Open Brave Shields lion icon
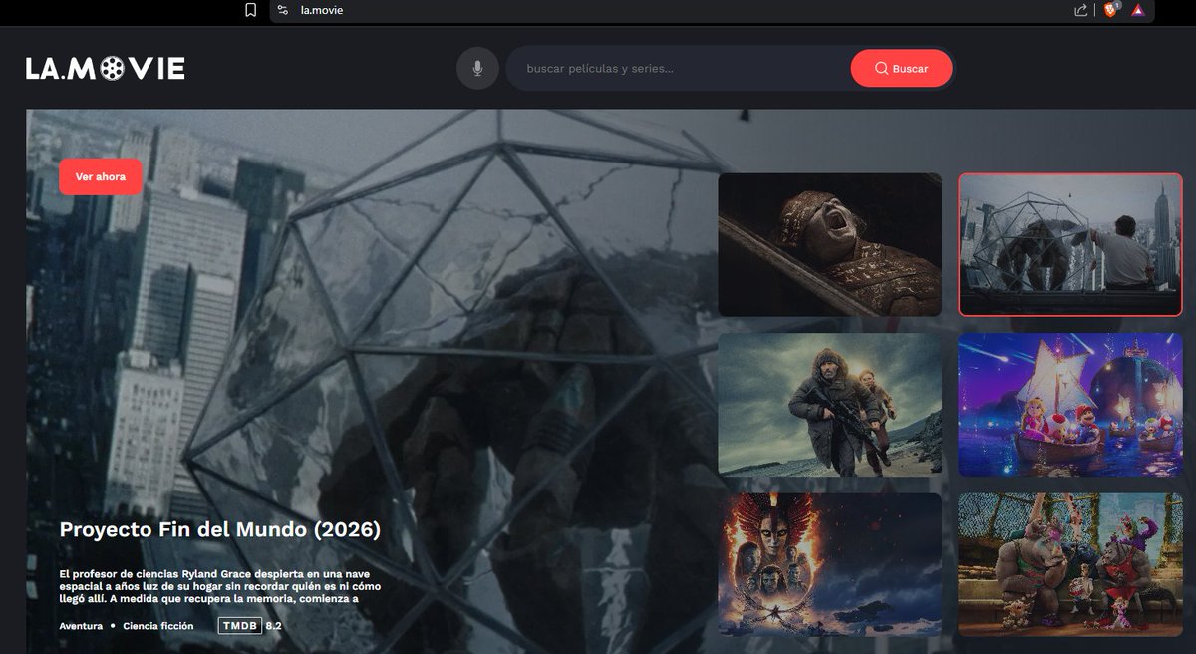Viewport: 1196px width, 654px height. 1110,10
